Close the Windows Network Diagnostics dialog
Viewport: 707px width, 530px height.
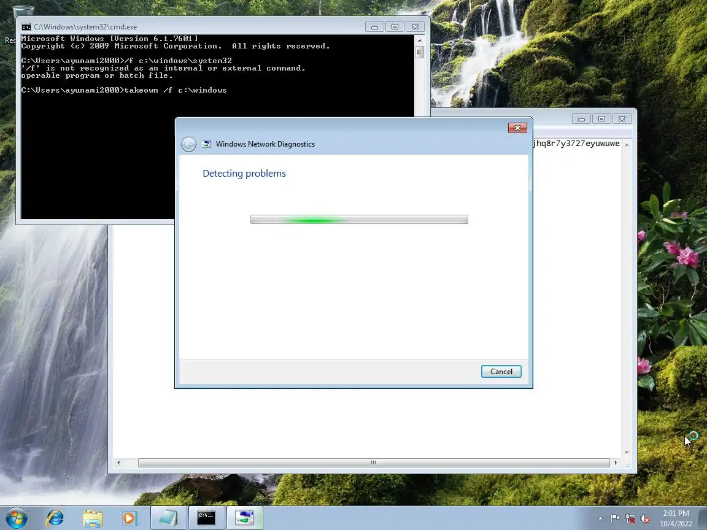[517, 128]
